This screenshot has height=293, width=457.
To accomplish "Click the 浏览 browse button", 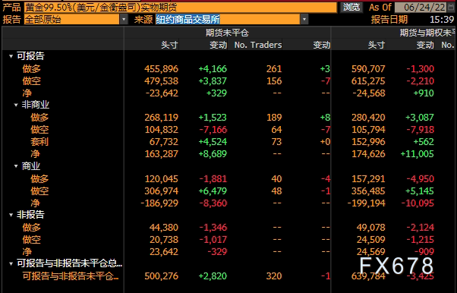I will (351, 7).
